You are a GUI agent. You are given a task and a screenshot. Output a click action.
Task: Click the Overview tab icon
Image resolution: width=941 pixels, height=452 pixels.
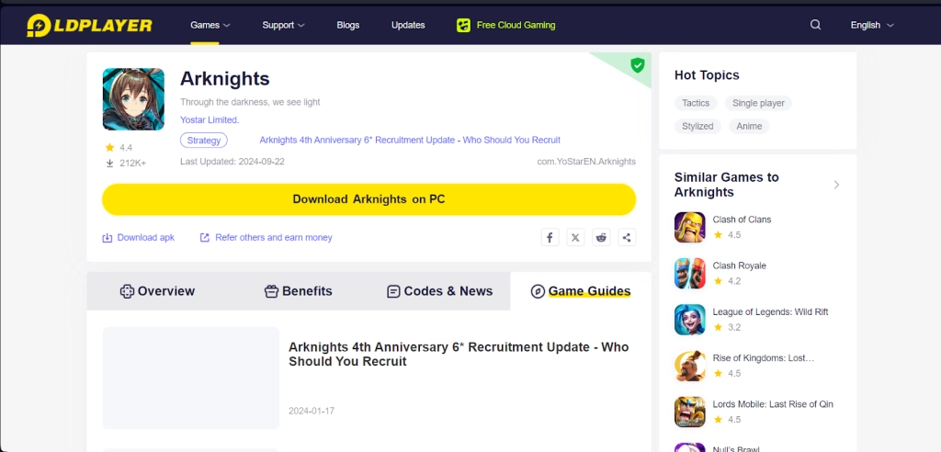[x=127, y=291]
